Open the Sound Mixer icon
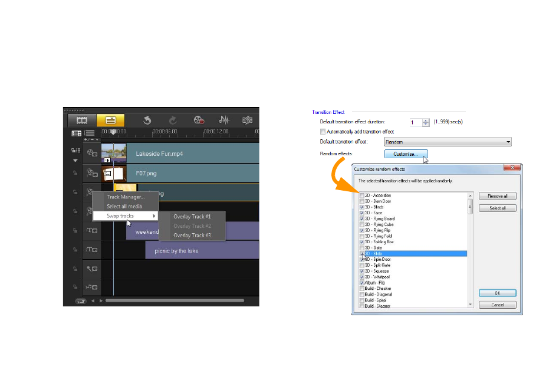559x392 pixels. pyautogui.click(x=223, y=120)
